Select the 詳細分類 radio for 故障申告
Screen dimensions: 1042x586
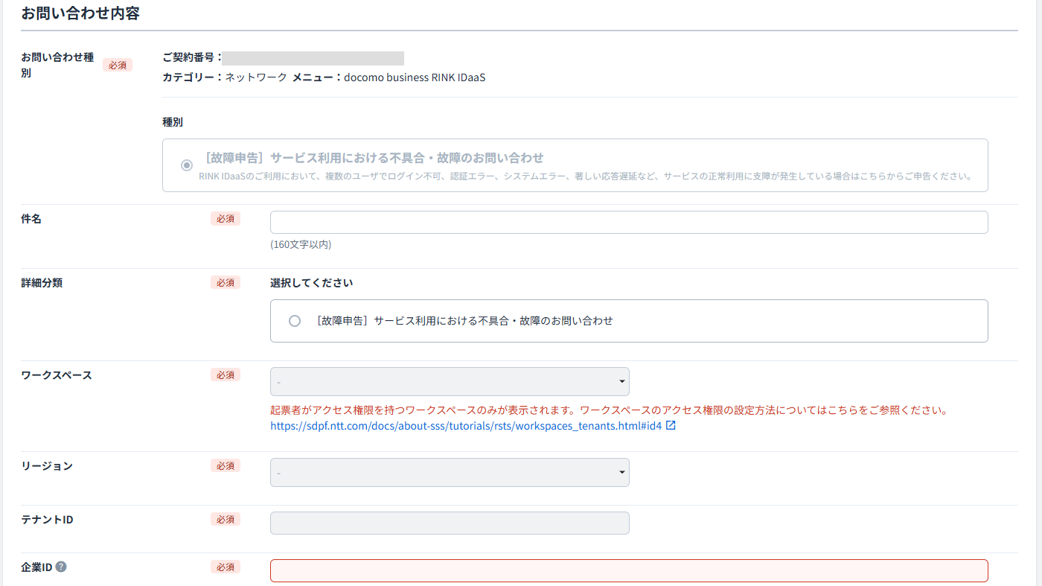tap(295, 321)
